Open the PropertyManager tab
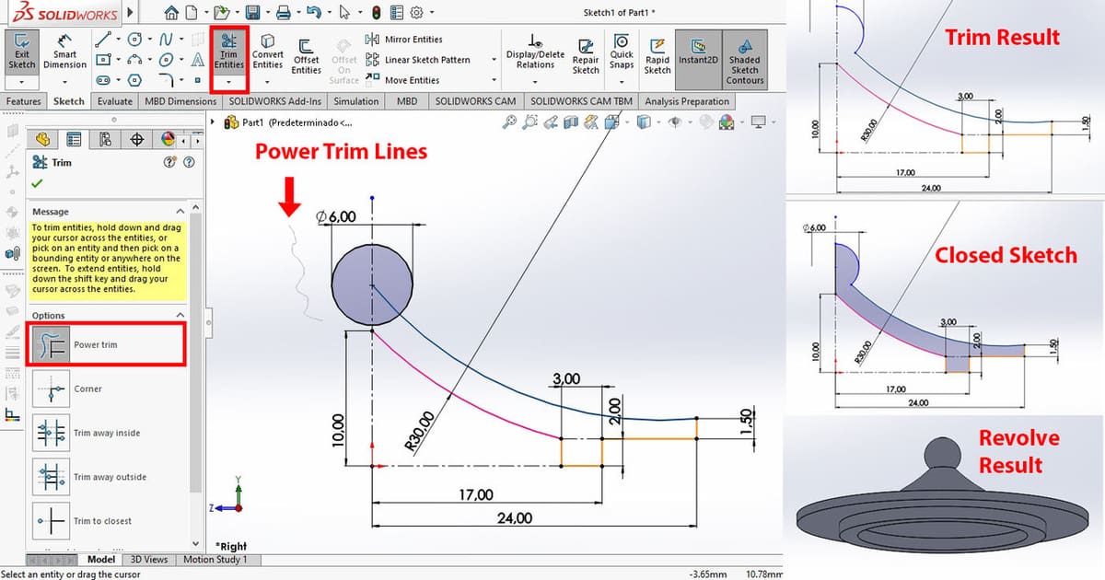This screenshot has width=1105, height=580. (x=74, y=139)
